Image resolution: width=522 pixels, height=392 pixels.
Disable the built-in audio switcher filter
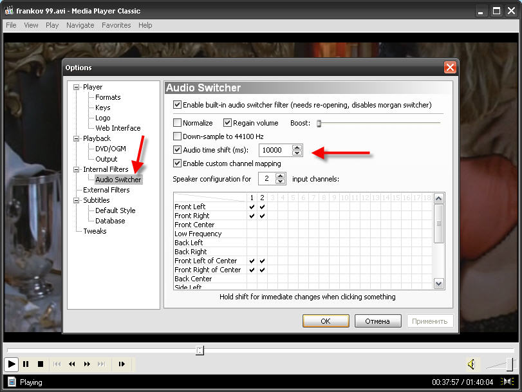coord(177,105)
